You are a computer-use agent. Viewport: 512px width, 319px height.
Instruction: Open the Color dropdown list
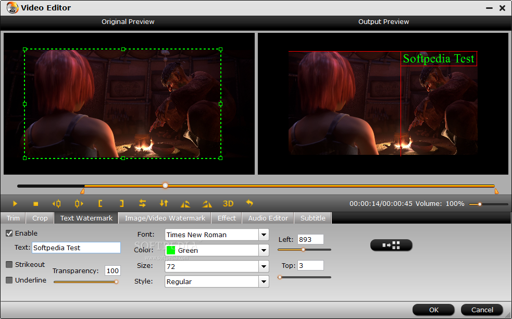264,250
